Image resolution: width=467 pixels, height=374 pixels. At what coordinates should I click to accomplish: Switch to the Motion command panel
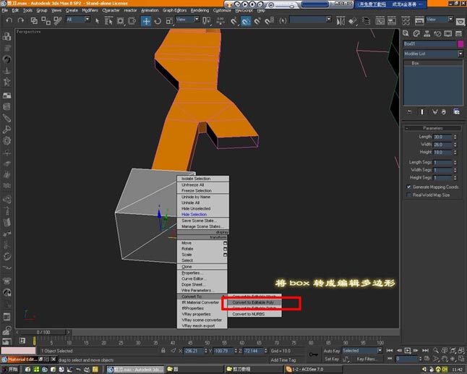(437, 34)
